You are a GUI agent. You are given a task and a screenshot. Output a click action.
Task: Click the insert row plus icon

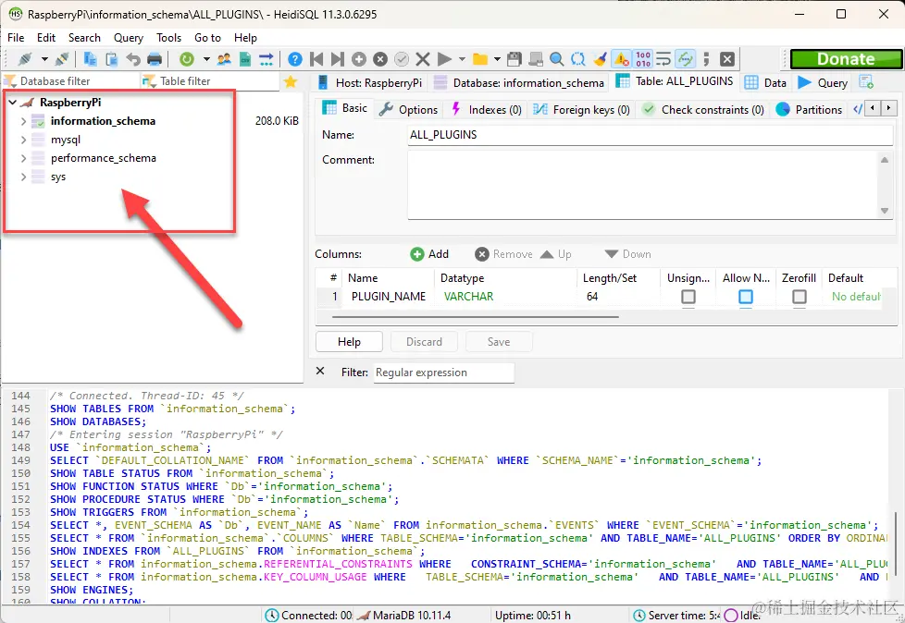pos(359,59)
